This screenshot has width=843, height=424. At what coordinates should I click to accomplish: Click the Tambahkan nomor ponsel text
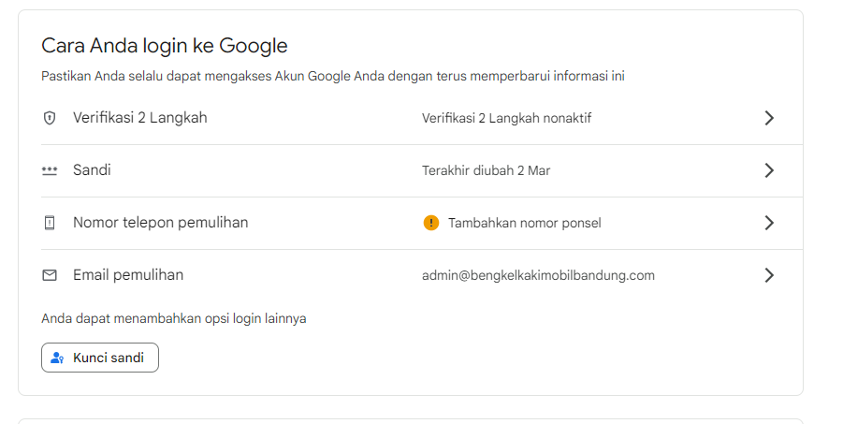(x=525, y=224)
